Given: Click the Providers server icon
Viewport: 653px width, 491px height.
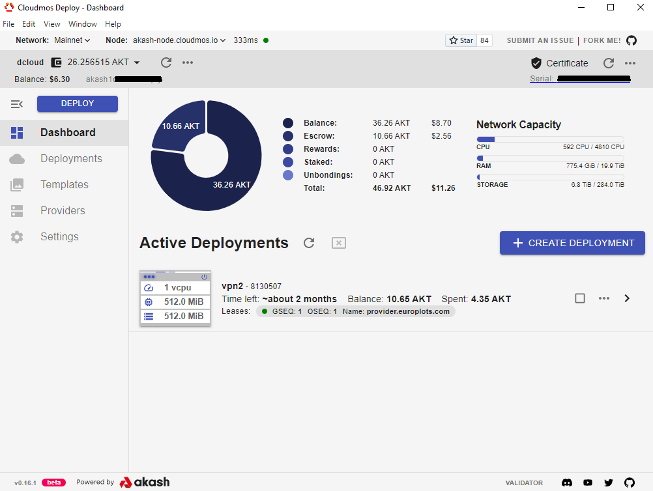Looking at the screenshot, I should (x=17, y=211).
